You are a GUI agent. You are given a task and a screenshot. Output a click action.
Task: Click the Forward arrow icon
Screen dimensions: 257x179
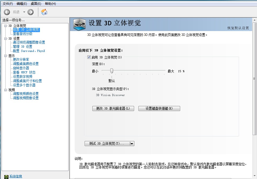coord(31,12)
